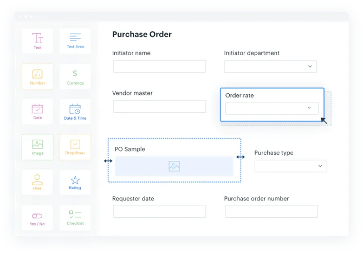
Task: Open the Purchase type dropdown
Action: 290,166
